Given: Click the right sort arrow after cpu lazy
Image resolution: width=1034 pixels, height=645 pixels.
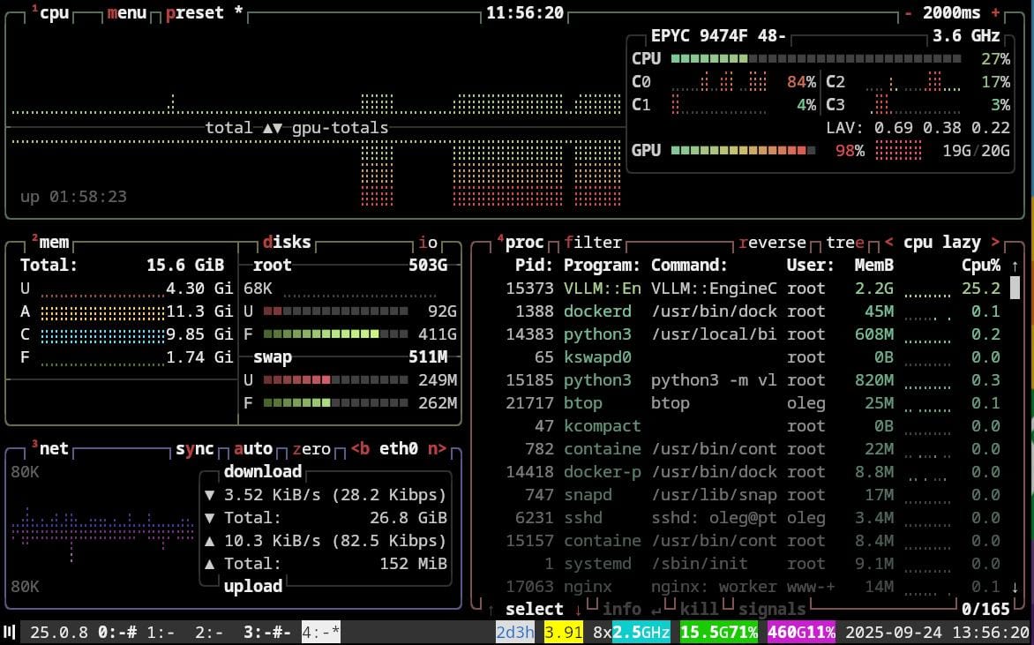Looking at the screenshot, I should pos(996,242).
